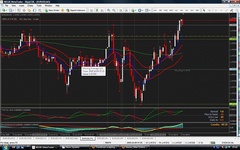Select the M15 timeframe button
Image resolution: width=240 pixels, height=150 pixels.
click(166, 10)
